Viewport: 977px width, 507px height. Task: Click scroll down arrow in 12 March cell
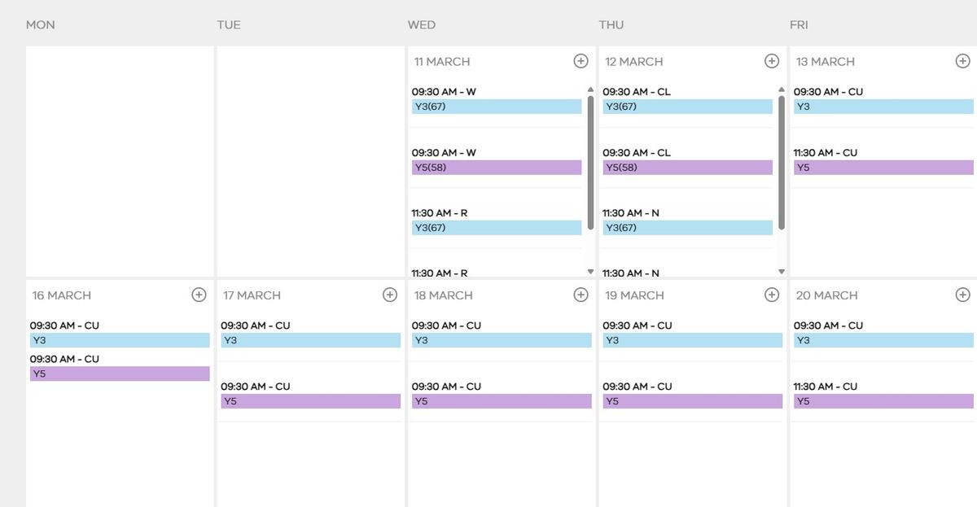[x=782, y=272]
